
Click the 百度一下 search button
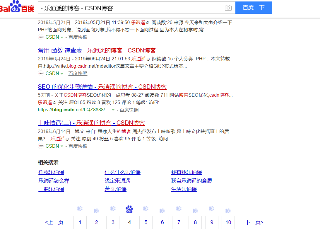point(254,8)
